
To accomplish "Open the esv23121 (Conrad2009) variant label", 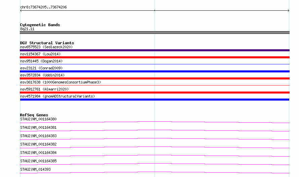I will 41,68.
